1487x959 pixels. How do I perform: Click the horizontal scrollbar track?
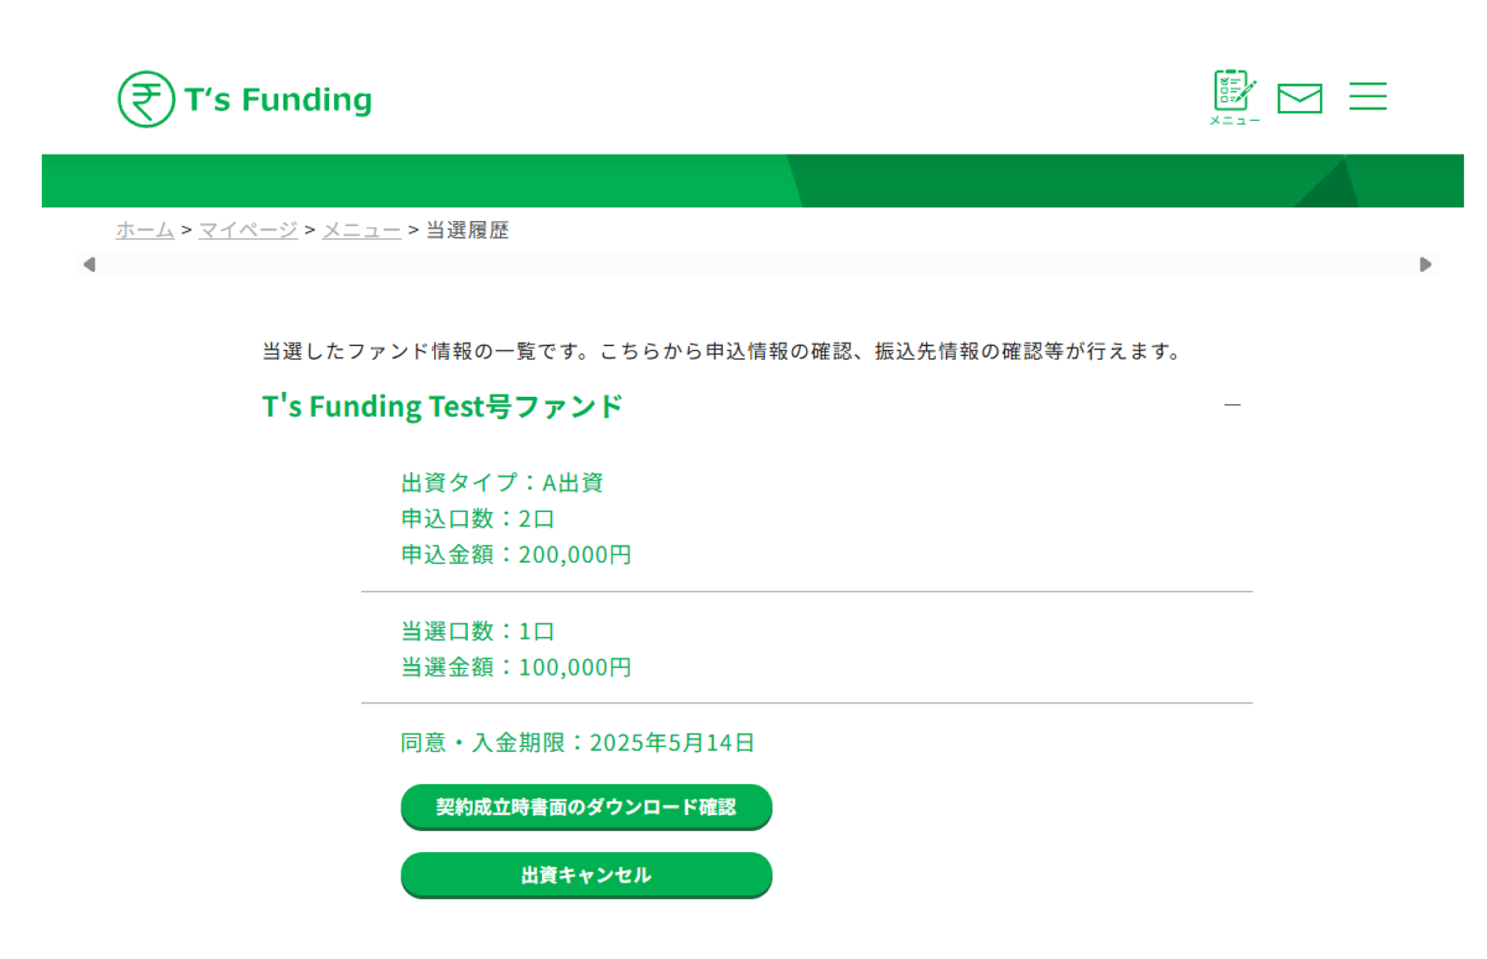tap(757, 265)
